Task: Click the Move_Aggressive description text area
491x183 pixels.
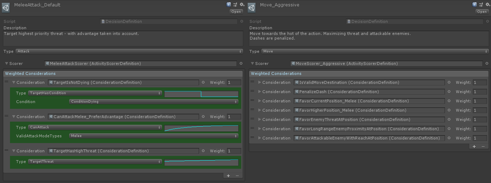Action: [x=369, y=38]
